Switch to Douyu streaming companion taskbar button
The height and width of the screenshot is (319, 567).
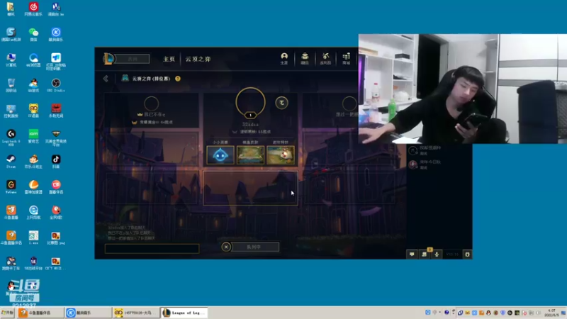[x=40, y=313]
